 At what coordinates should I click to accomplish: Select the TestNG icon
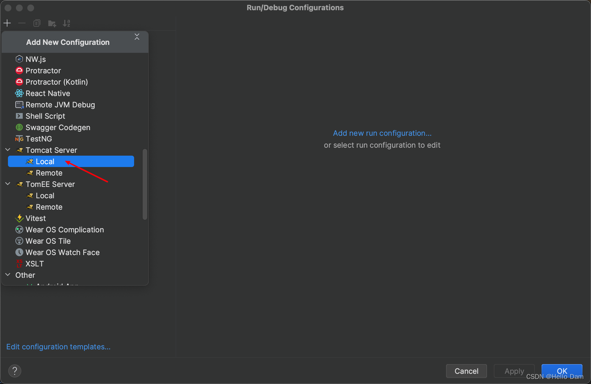[19, 139]
